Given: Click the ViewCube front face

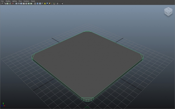Looking at the screenshot, I should [166, 12].
